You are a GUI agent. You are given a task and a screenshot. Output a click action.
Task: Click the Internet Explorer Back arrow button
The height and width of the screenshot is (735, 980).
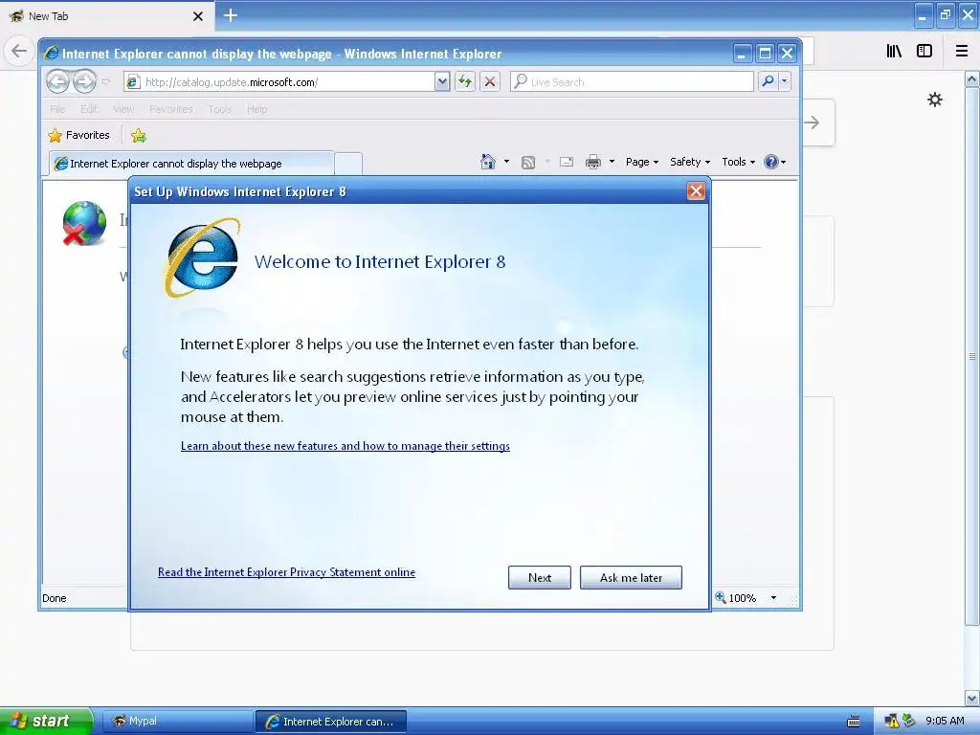click(x=58, y=81)
